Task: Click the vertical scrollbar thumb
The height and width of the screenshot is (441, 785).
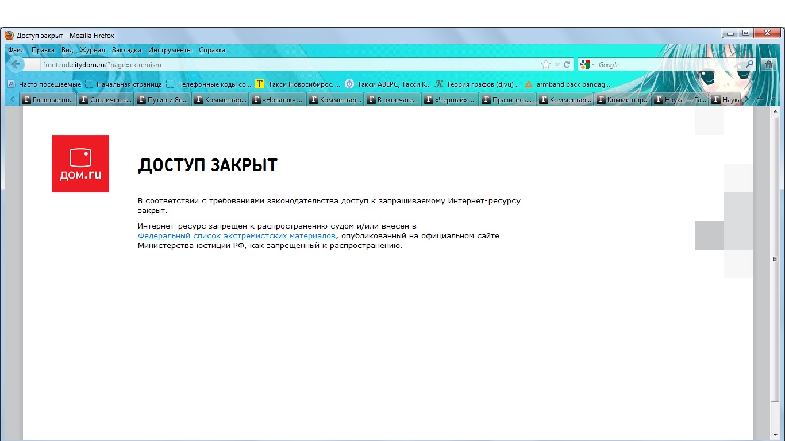Action: (x=775, y=258)
